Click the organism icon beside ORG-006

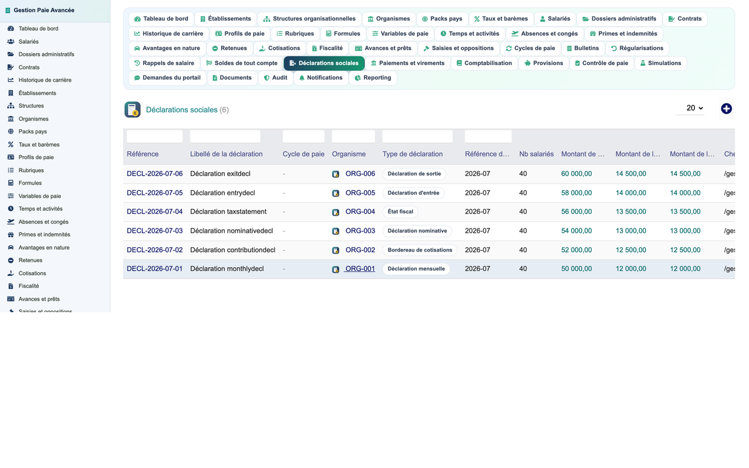[x=336, y=174]
